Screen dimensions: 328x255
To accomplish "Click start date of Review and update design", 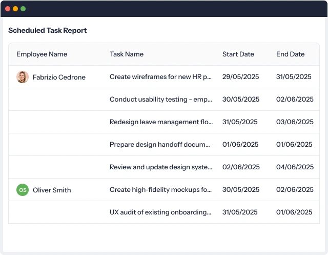I will click(x=241, y=167).
